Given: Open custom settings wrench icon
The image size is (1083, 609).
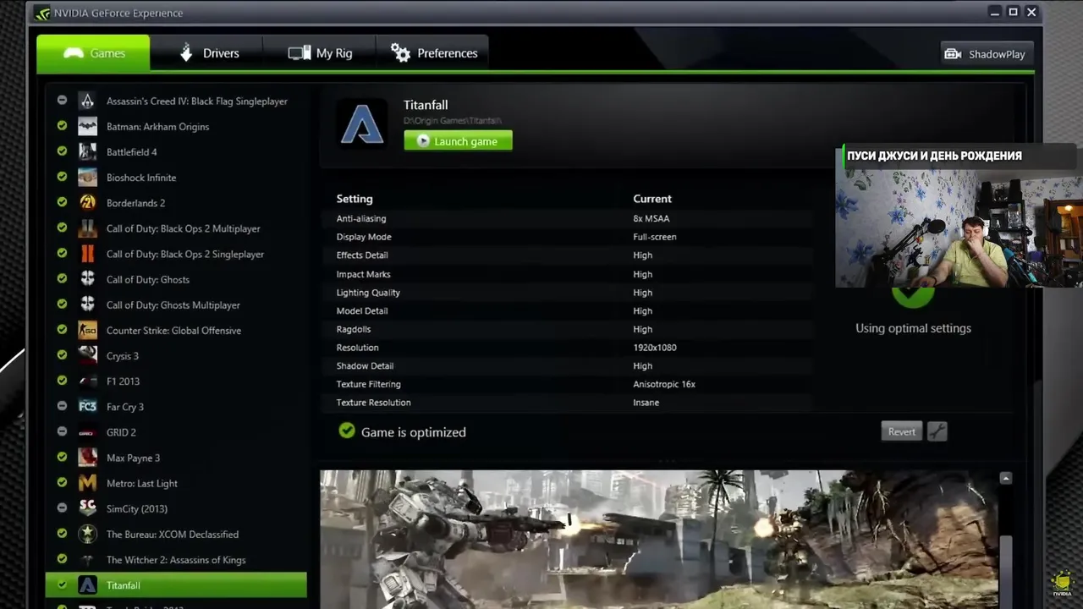Looking at the screenshot, I should click(x=937, y=431).
